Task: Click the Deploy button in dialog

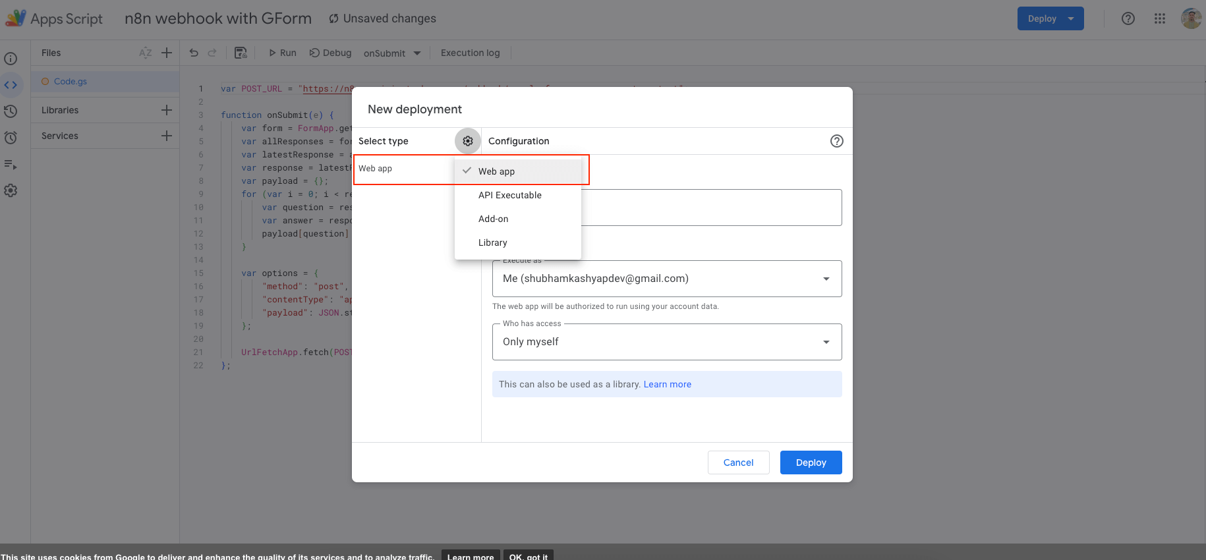Action: click(811, 462)
